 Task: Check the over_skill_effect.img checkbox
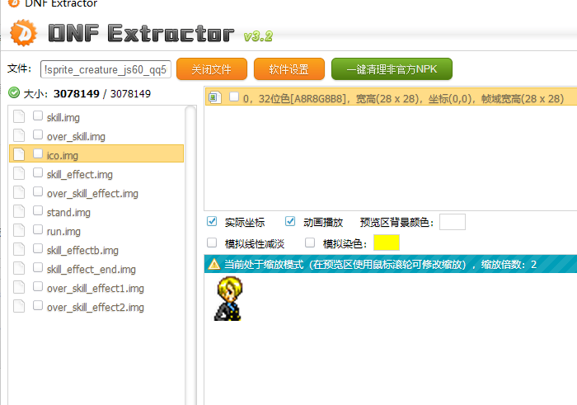click(38, 191)
